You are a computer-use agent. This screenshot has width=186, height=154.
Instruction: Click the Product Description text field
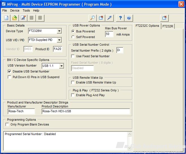coord(86,111)
